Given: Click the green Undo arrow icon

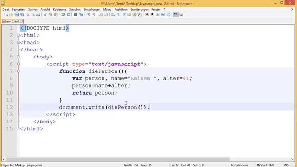Looking at the screenshot, I should pos(63,14).
